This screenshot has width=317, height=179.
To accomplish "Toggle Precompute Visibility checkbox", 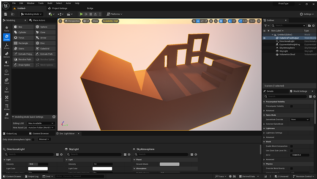I will click(292, 106).
